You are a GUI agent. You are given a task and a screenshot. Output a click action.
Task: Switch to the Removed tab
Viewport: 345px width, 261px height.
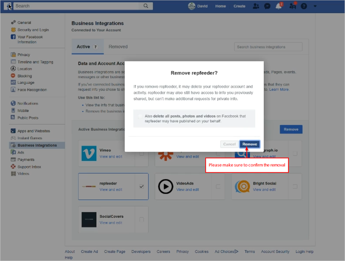(x=118, y=47)
